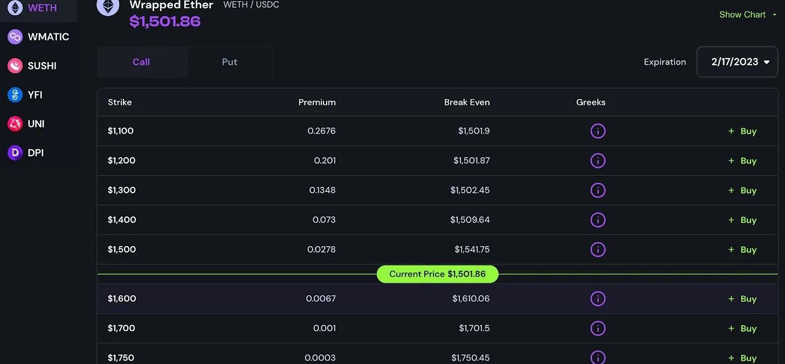This screenshot has width=785, height=364.
Task: Sort by the Premium column header
Action: pos(317,102)
